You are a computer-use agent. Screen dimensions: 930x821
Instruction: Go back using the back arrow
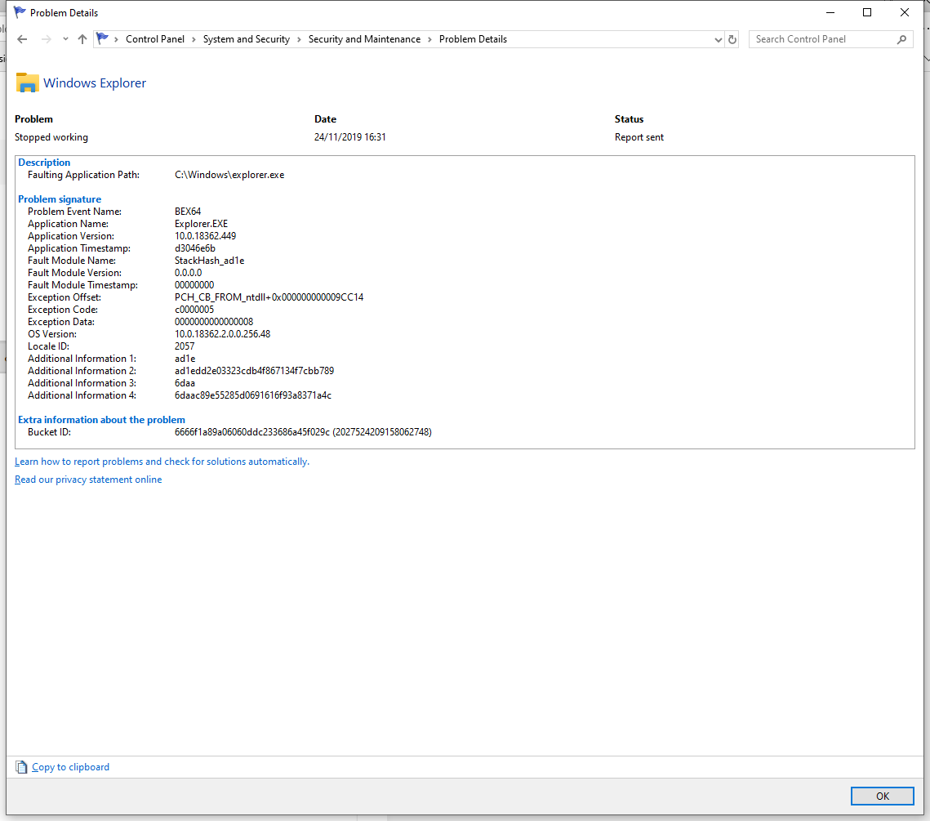(x=22, y=39)
